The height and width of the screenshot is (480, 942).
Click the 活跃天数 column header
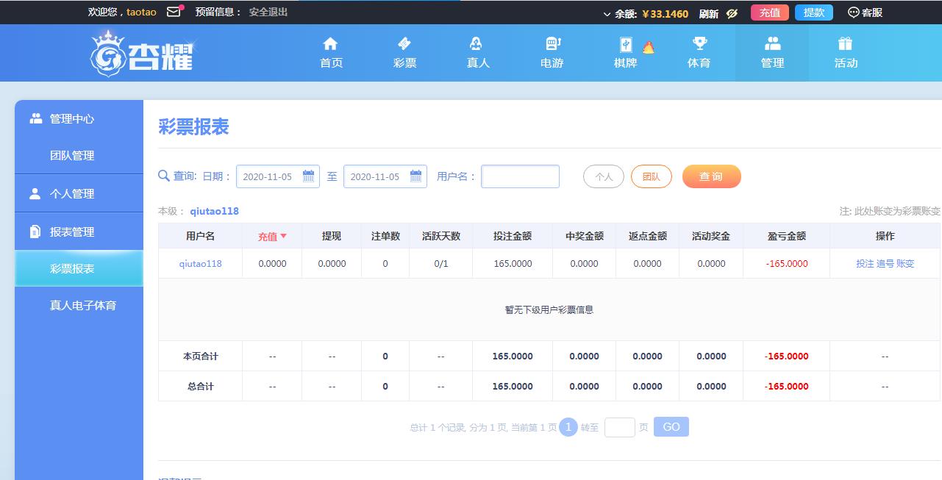point(441,236)
